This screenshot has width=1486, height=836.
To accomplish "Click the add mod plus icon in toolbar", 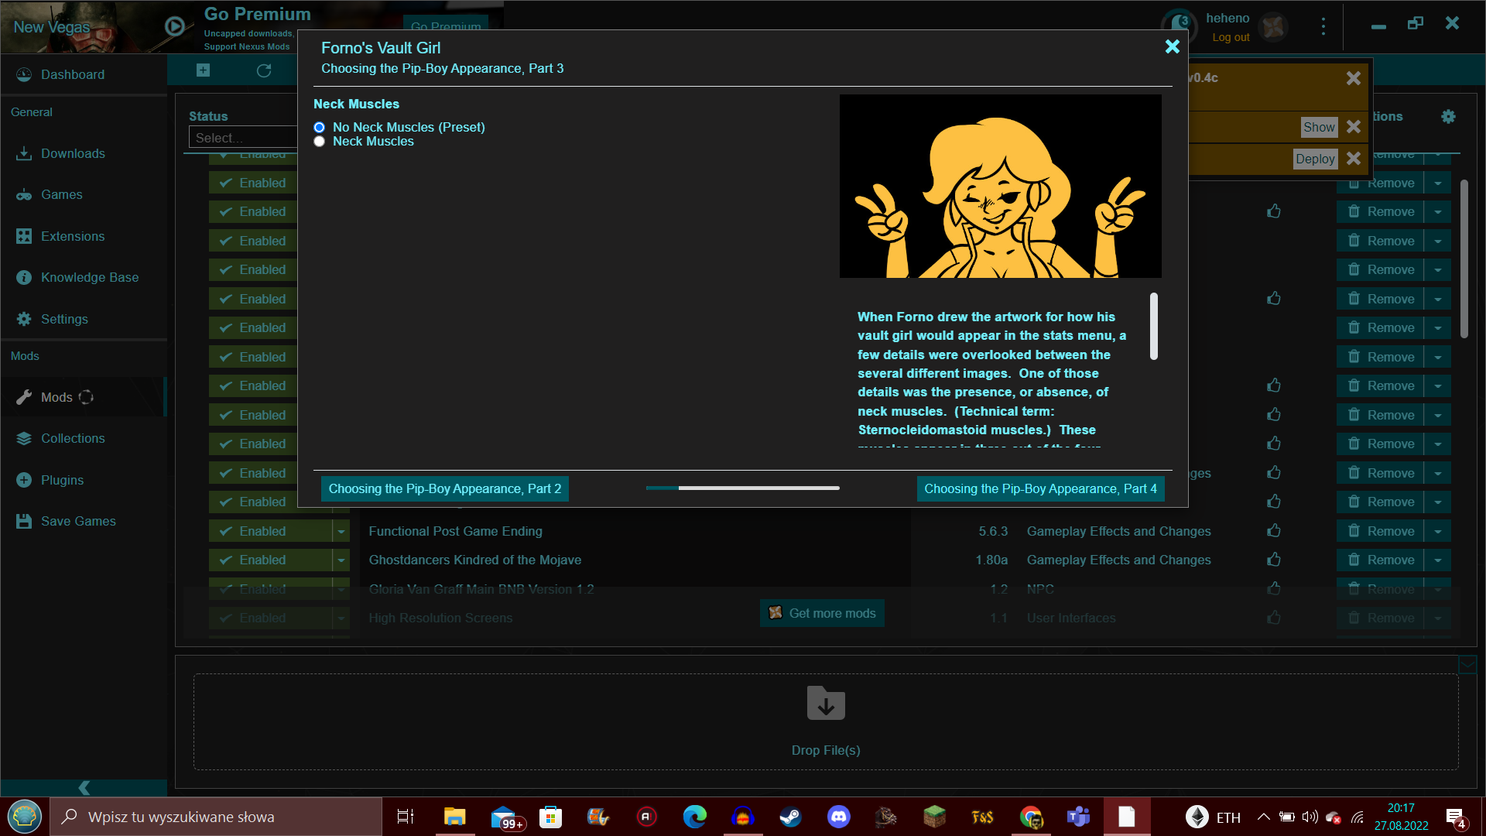I will [203, 70].
